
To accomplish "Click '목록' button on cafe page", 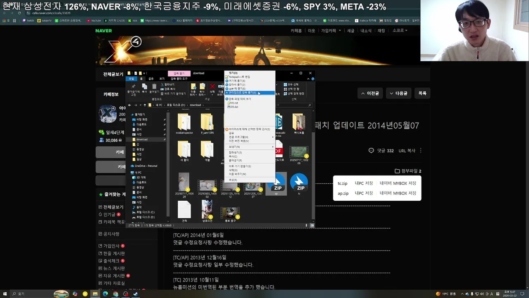I will click(x=422, y=94).
